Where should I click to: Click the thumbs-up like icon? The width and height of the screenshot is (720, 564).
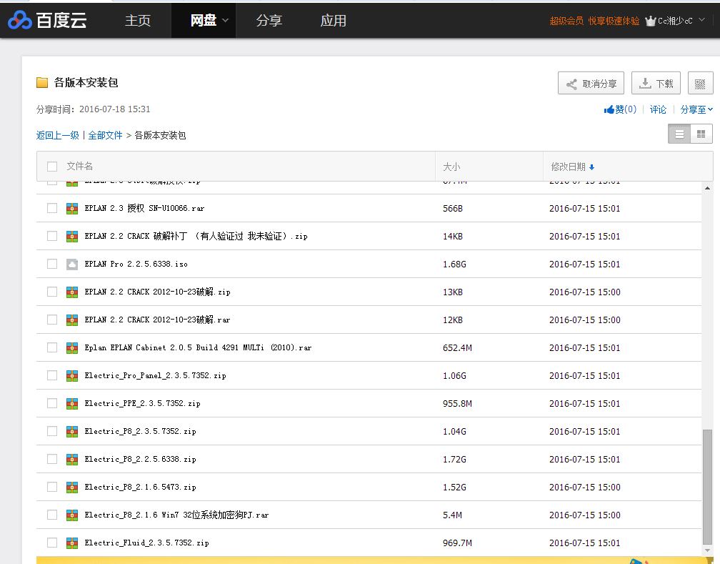609,109
